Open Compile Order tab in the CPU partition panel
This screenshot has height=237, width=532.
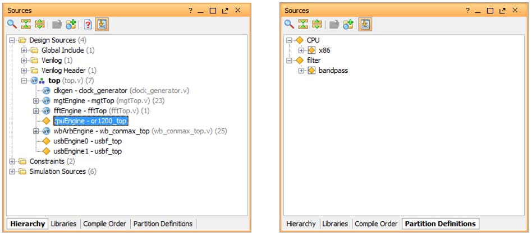click(x=376, y=224)
